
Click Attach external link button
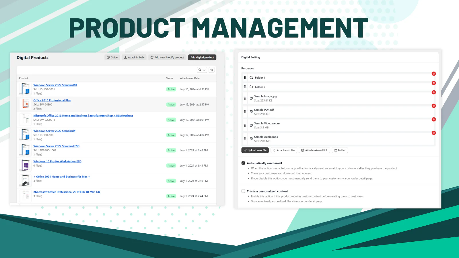point(314,150)
